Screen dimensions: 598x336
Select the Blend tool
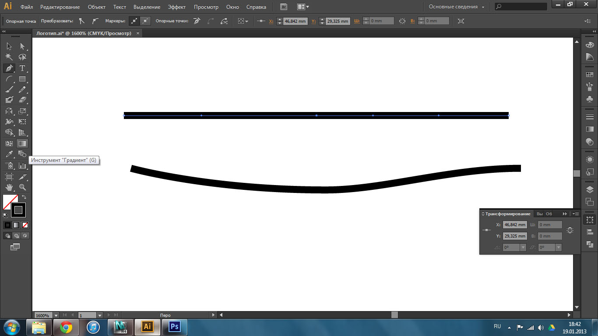(x=22, y=154)
